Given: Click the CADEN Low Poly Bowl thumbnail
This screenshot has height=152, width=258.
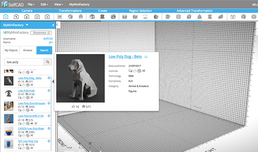Looking at the screenshot, I should tap(9, 131).
